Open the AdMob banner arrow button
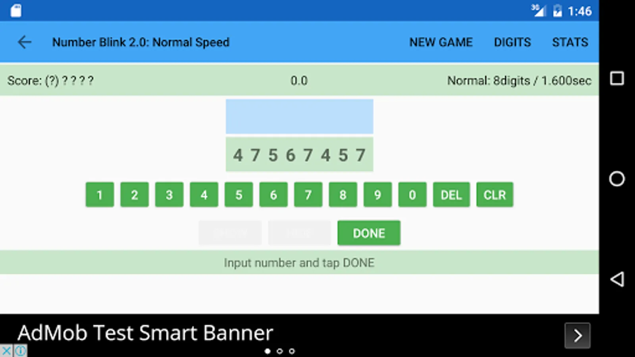Screen dimensions: 635x357 pos(577,336)
